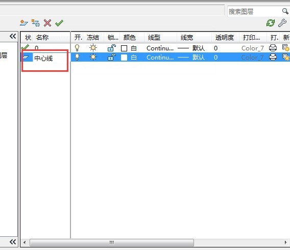Click the 线型 column header
Image resolution: width=290 pixels, height=250 pixels.
(x=154, y=38)
